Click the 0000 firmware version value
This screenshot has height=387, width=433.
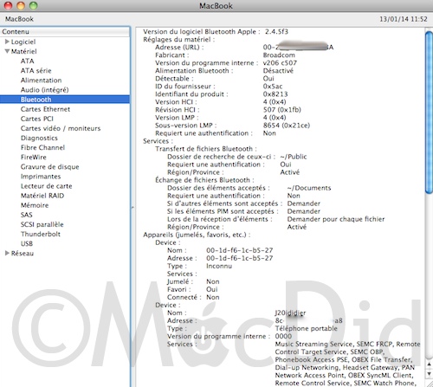point(283,336)
